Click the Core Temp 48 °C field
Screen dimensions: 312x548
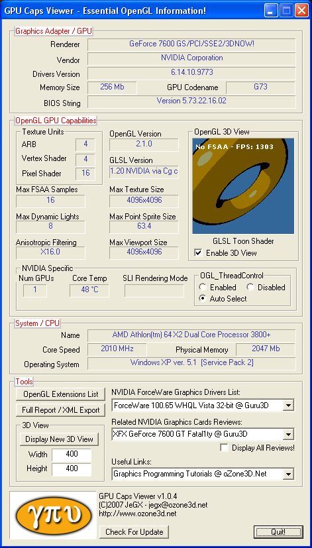click(x=89, y=291)
